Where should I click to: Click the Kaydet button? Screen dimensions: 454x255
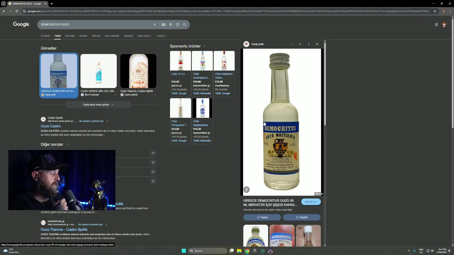301,217
